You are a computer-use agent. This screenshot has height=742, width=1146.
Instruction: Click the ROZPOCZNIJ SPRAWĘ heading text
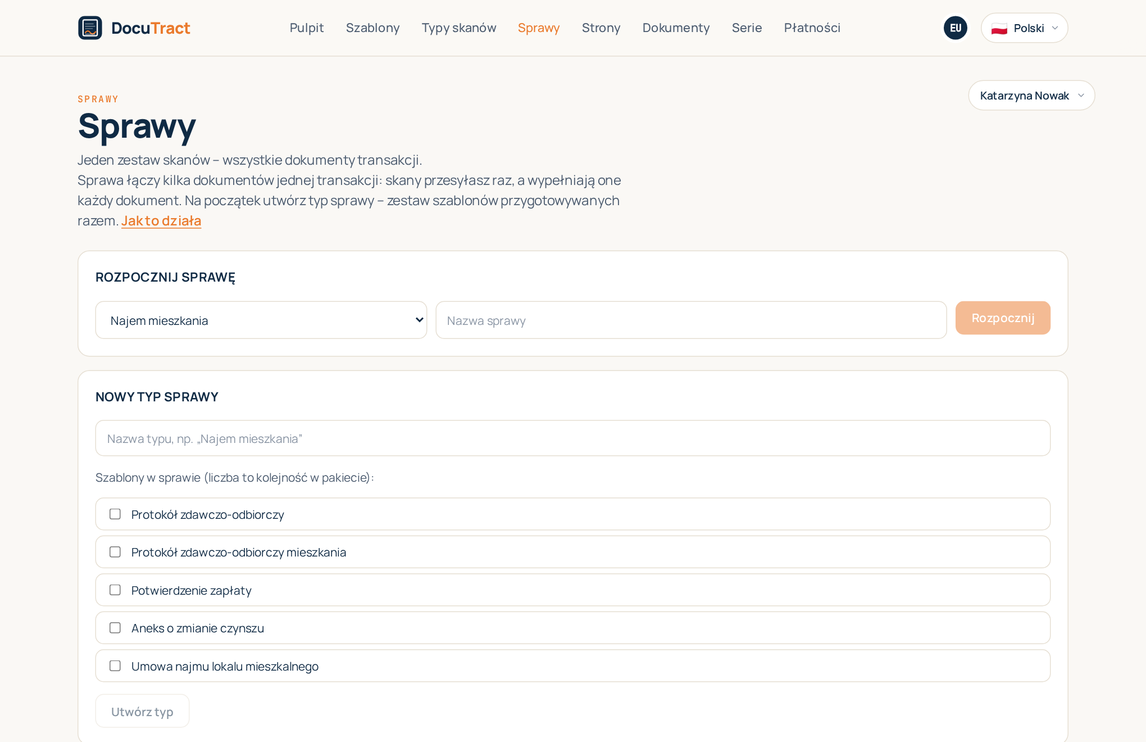click(x=165, y=277)
